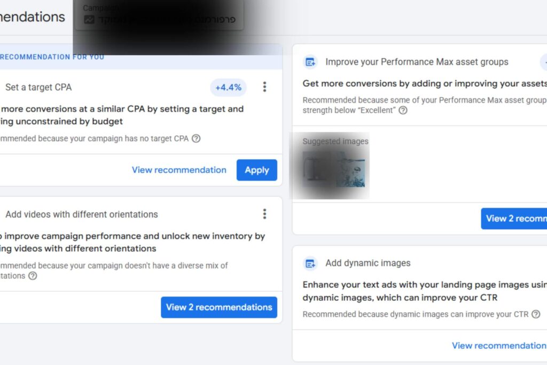Click 'Add videos with different orientations' title
The width and height of the screenshot is (547, 365).
[x=82, y=214]
